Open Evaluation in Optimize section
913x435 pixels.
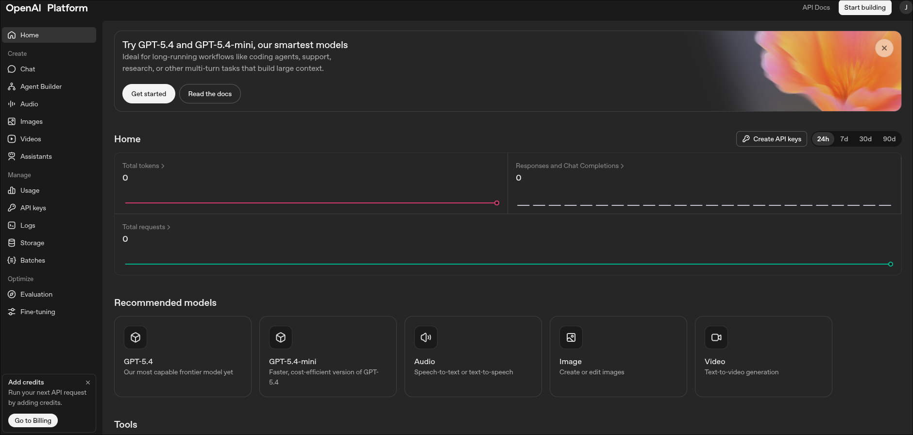click(x=49, y=294)
